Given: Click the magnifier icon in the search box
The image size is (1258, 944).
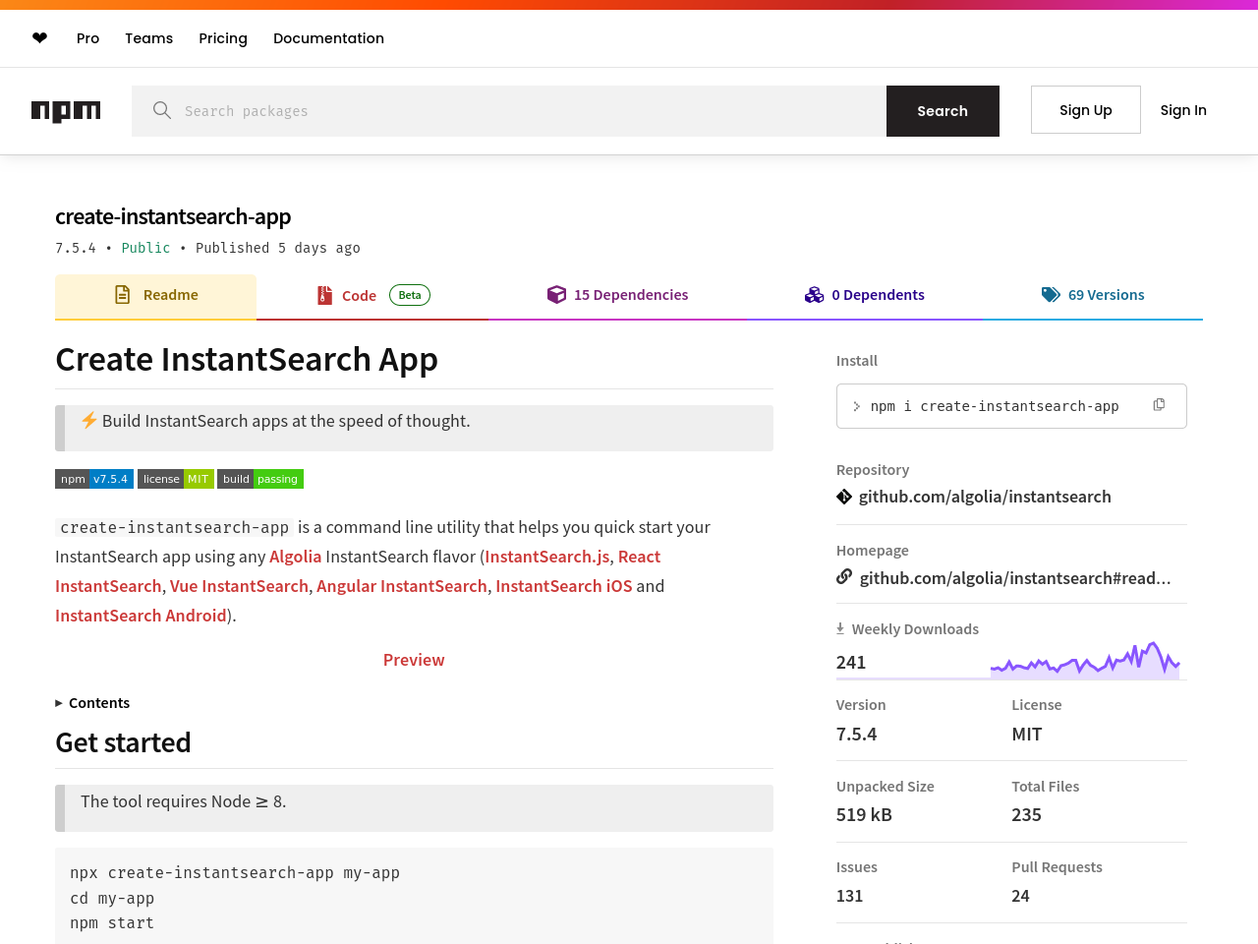Looking at the screenshot, I should [162, 110].
